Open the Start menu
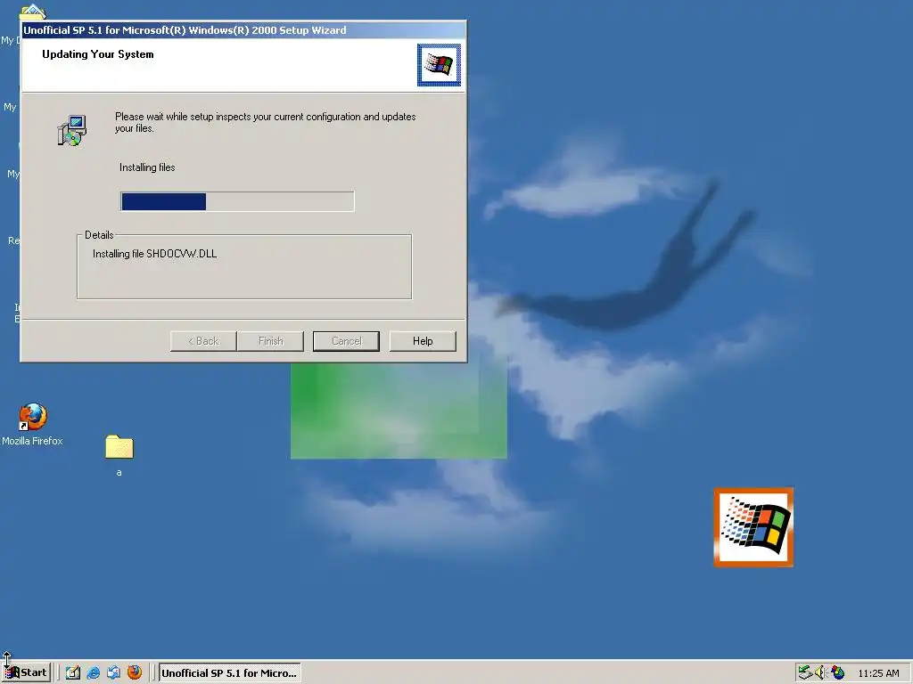Viewport: 913px width, 684px height. pos(27,672)
